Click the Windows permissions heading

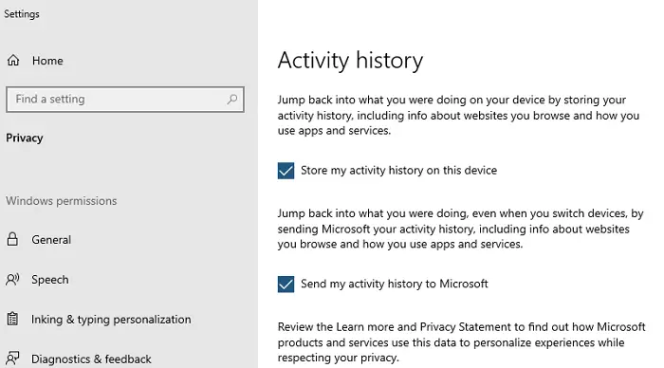point(62,201)
